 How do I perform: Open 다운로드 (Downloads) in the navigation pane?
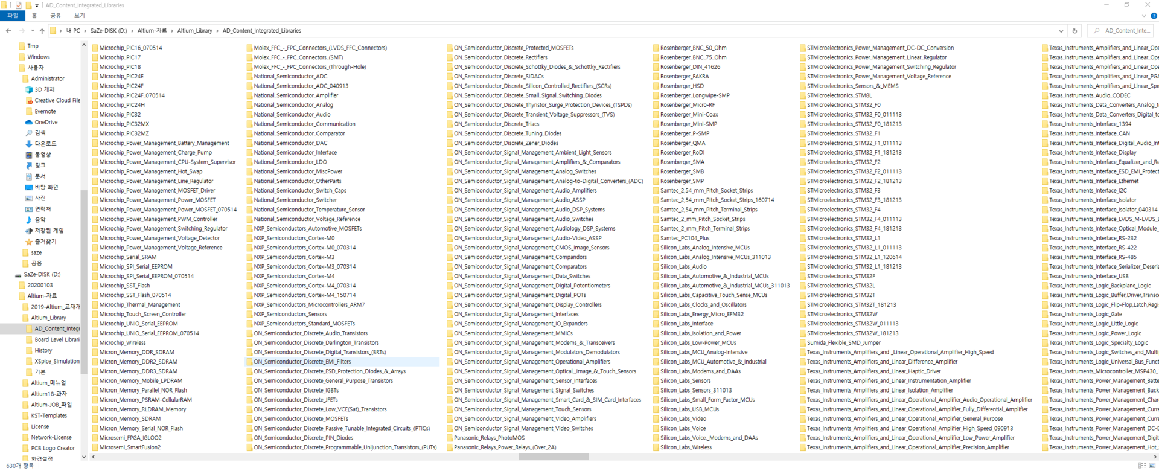click(41, 144)
